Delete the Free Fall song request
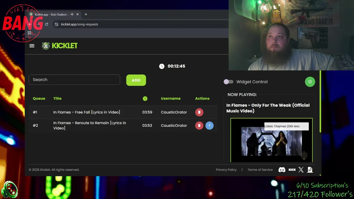This screenshot has width=354, height=199. [199, 112]
